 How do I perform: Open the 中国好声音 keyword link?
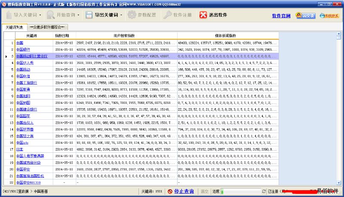pyautogui.click(x=25, y=129)
